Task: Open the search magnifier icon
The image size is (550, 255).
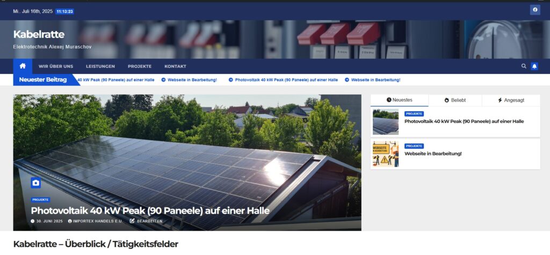Action: pyautogui.click(x=524, y=66)
